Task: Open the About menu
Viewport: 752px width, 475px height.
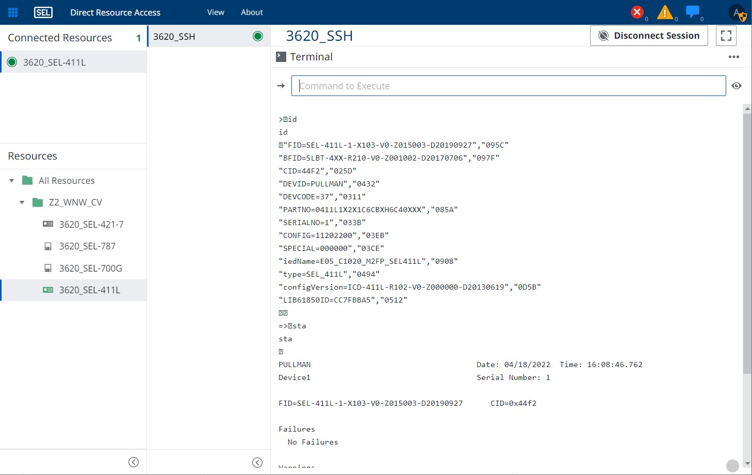Action: [252, 12]
